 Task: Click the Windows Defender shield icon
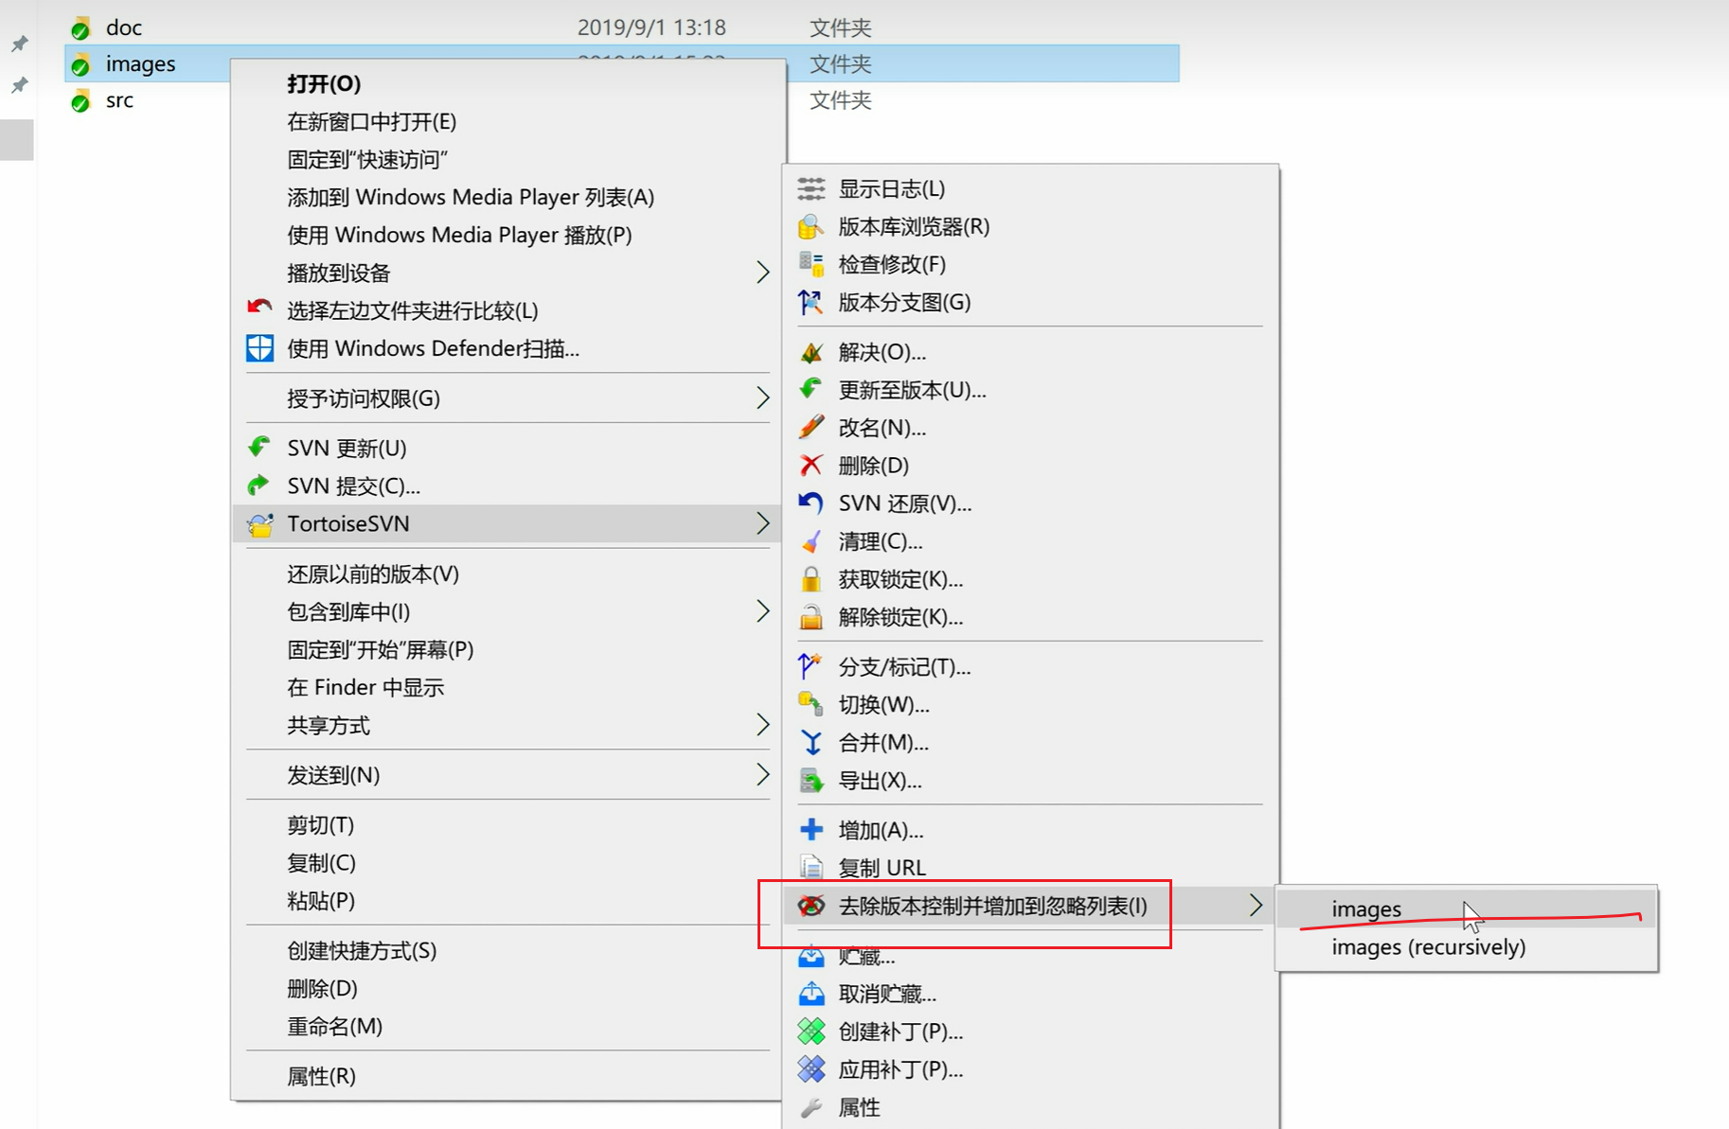pyautogui.click(x=259, y=348)
